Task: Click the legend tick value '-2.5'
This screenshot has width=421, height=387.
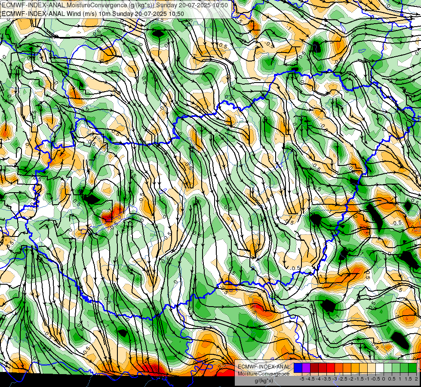Action: point(343,379)
